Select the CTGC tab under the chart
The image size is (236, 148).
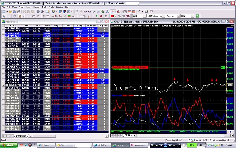pyautogui.click(x=128, y=135)
